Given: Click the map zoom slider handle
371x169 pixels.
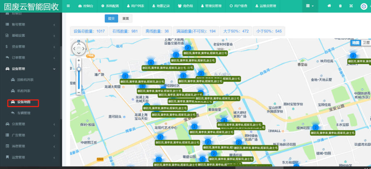Looking at the screenshot, I should pyautogui.click(x=79, y=69).
